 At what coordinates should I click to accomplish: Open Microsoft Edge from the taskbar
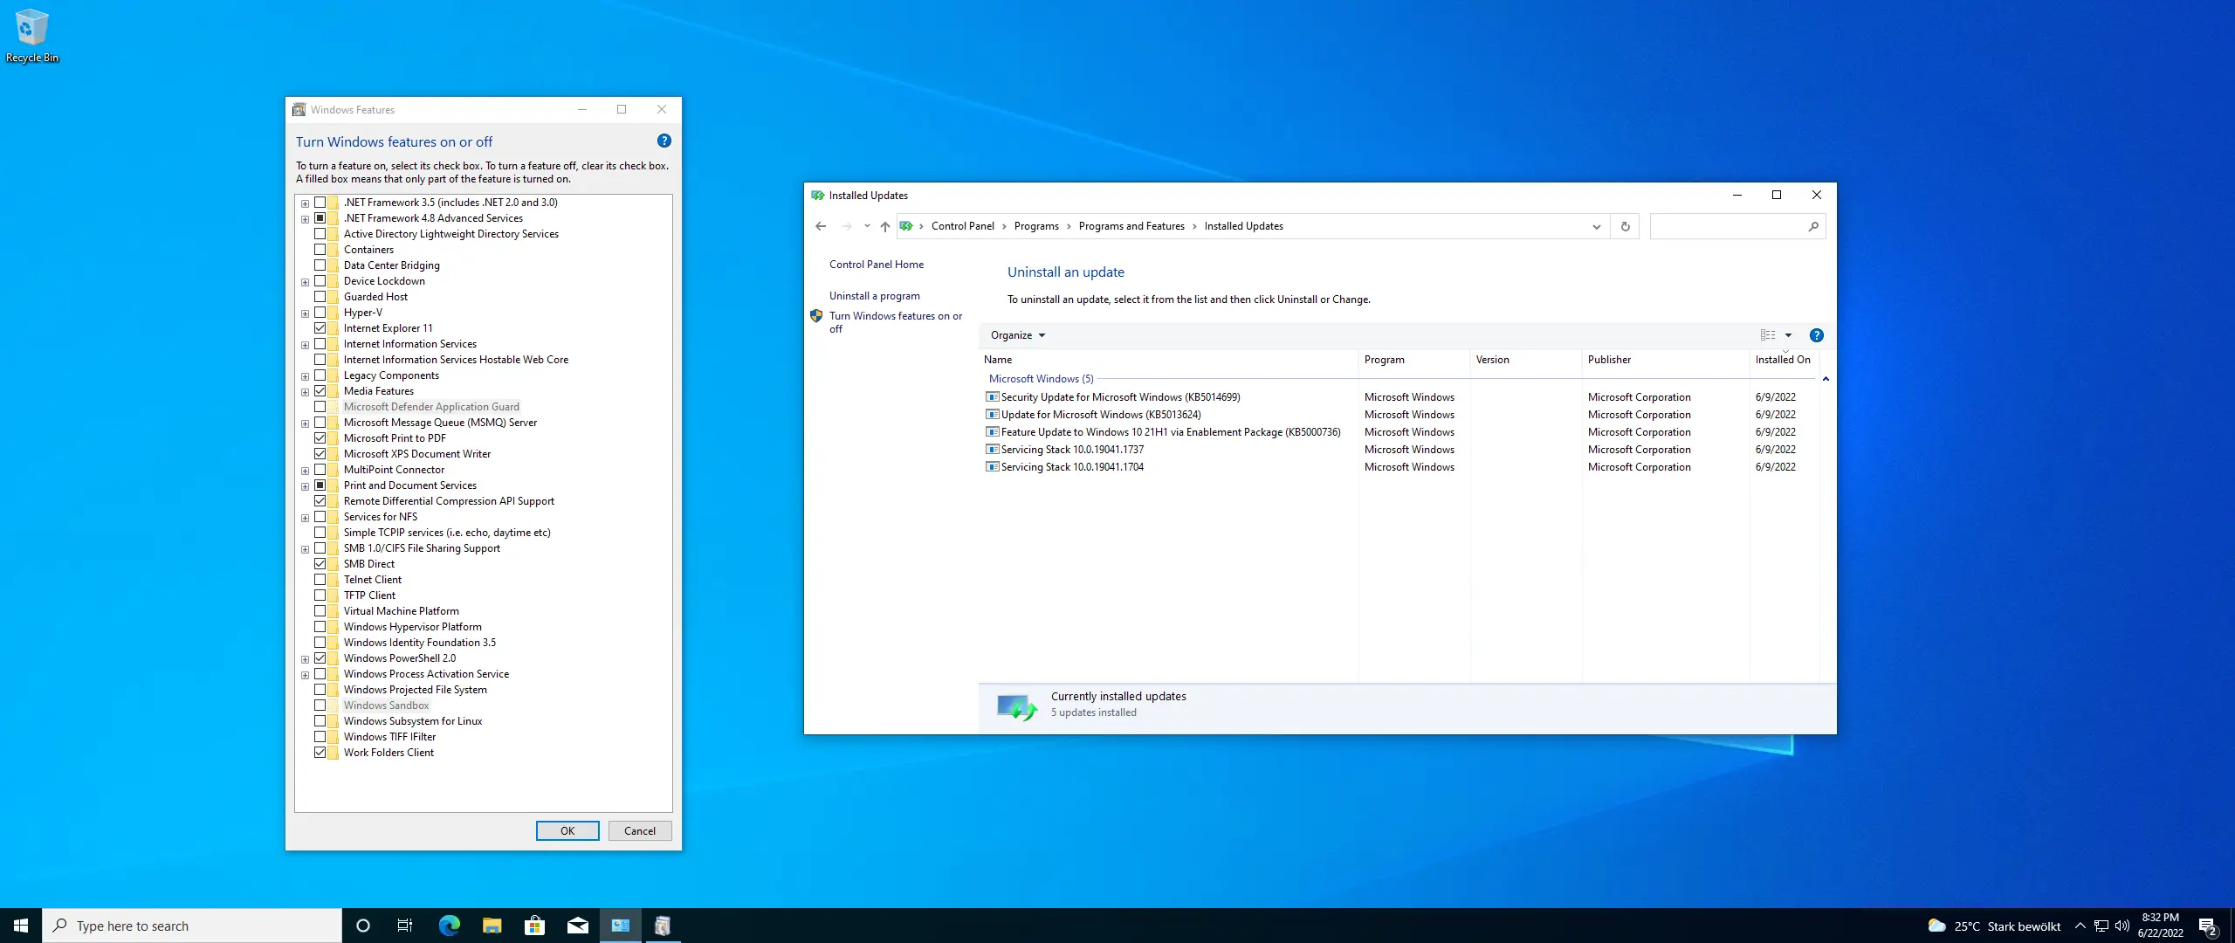449,926
